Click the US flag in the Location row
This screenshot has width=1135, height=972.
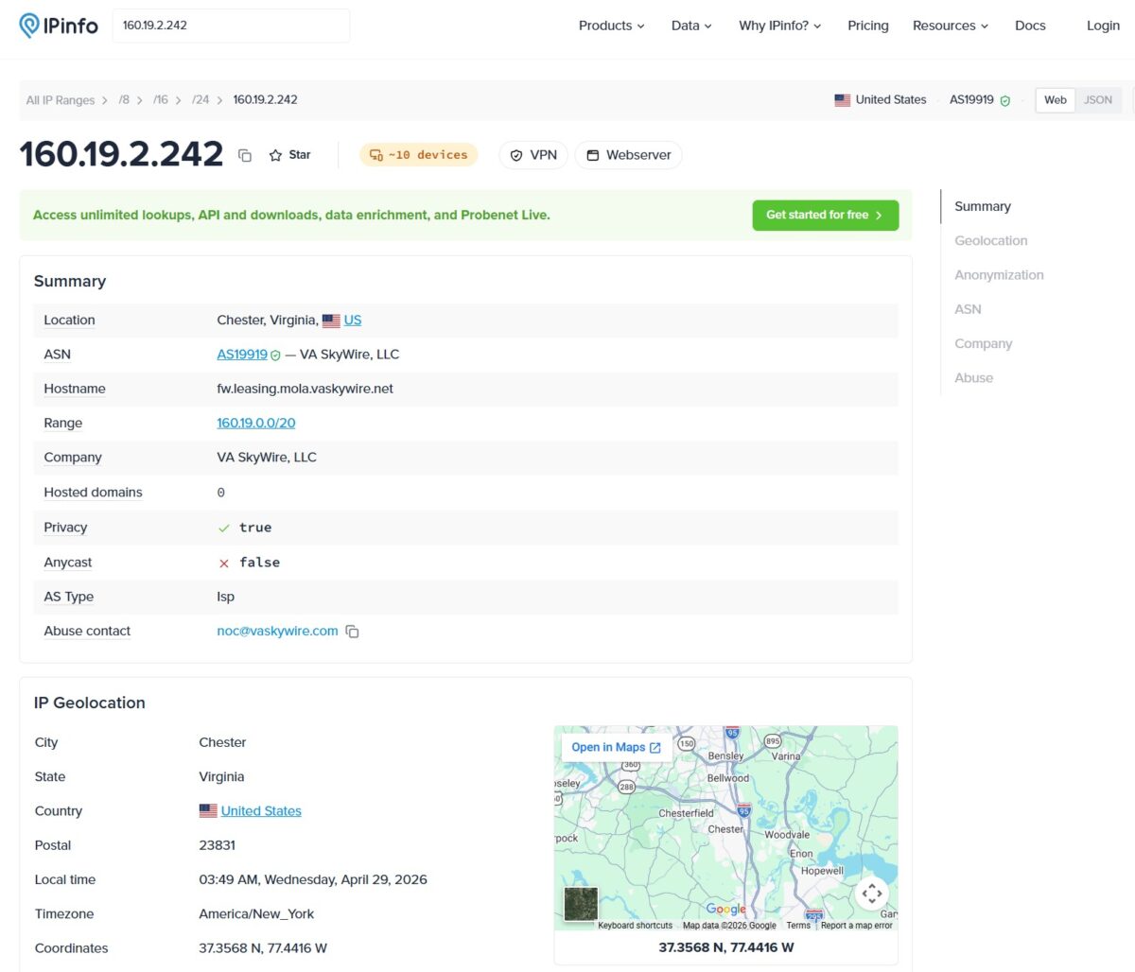(331, 321)
